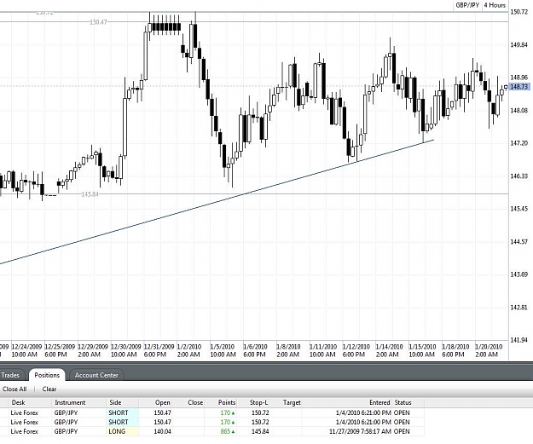This screenshot has width=533, height=444.
Task: Click the 150.47 order line label on chart
Action: [x=98, y=22]
